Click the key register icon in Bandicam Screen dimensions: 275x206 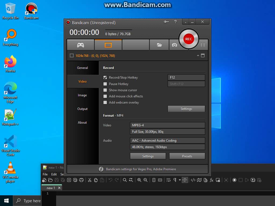pos(166,22)
